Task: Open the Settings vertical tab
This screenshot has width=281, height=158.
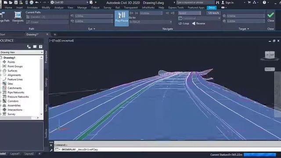Action: pyautogui.click(x=46, y=83)
